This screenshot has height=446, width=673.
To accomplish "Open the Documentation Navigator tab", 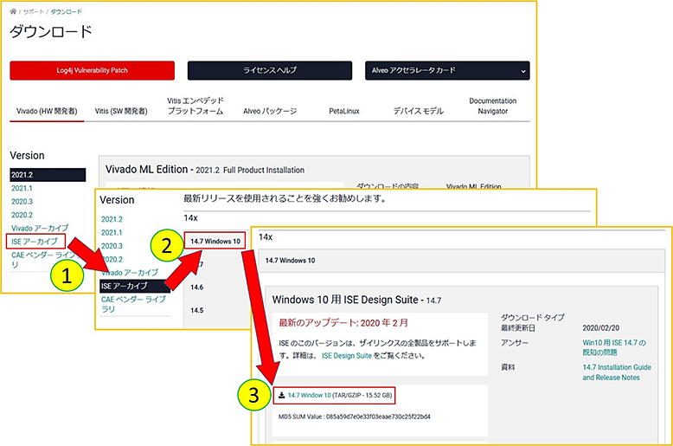I will pos(493,106).
